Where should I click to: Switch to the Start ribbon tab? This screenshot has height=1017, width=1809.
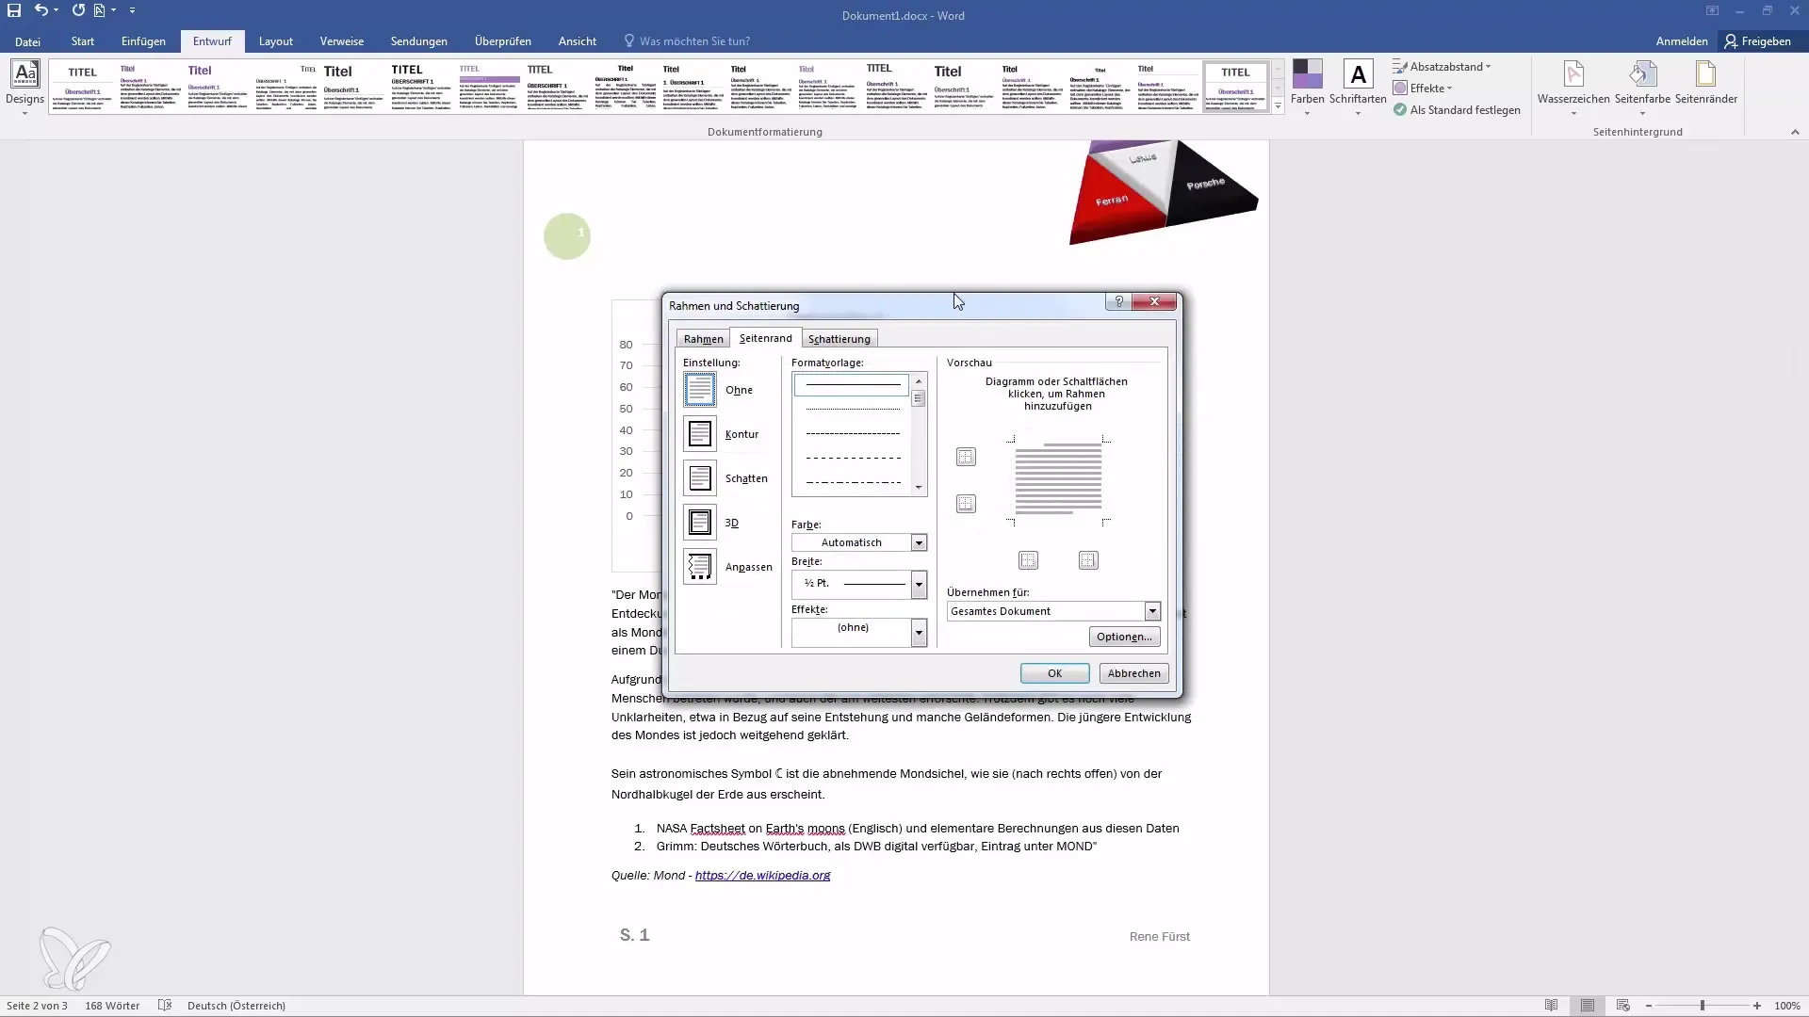click(82, 41)
